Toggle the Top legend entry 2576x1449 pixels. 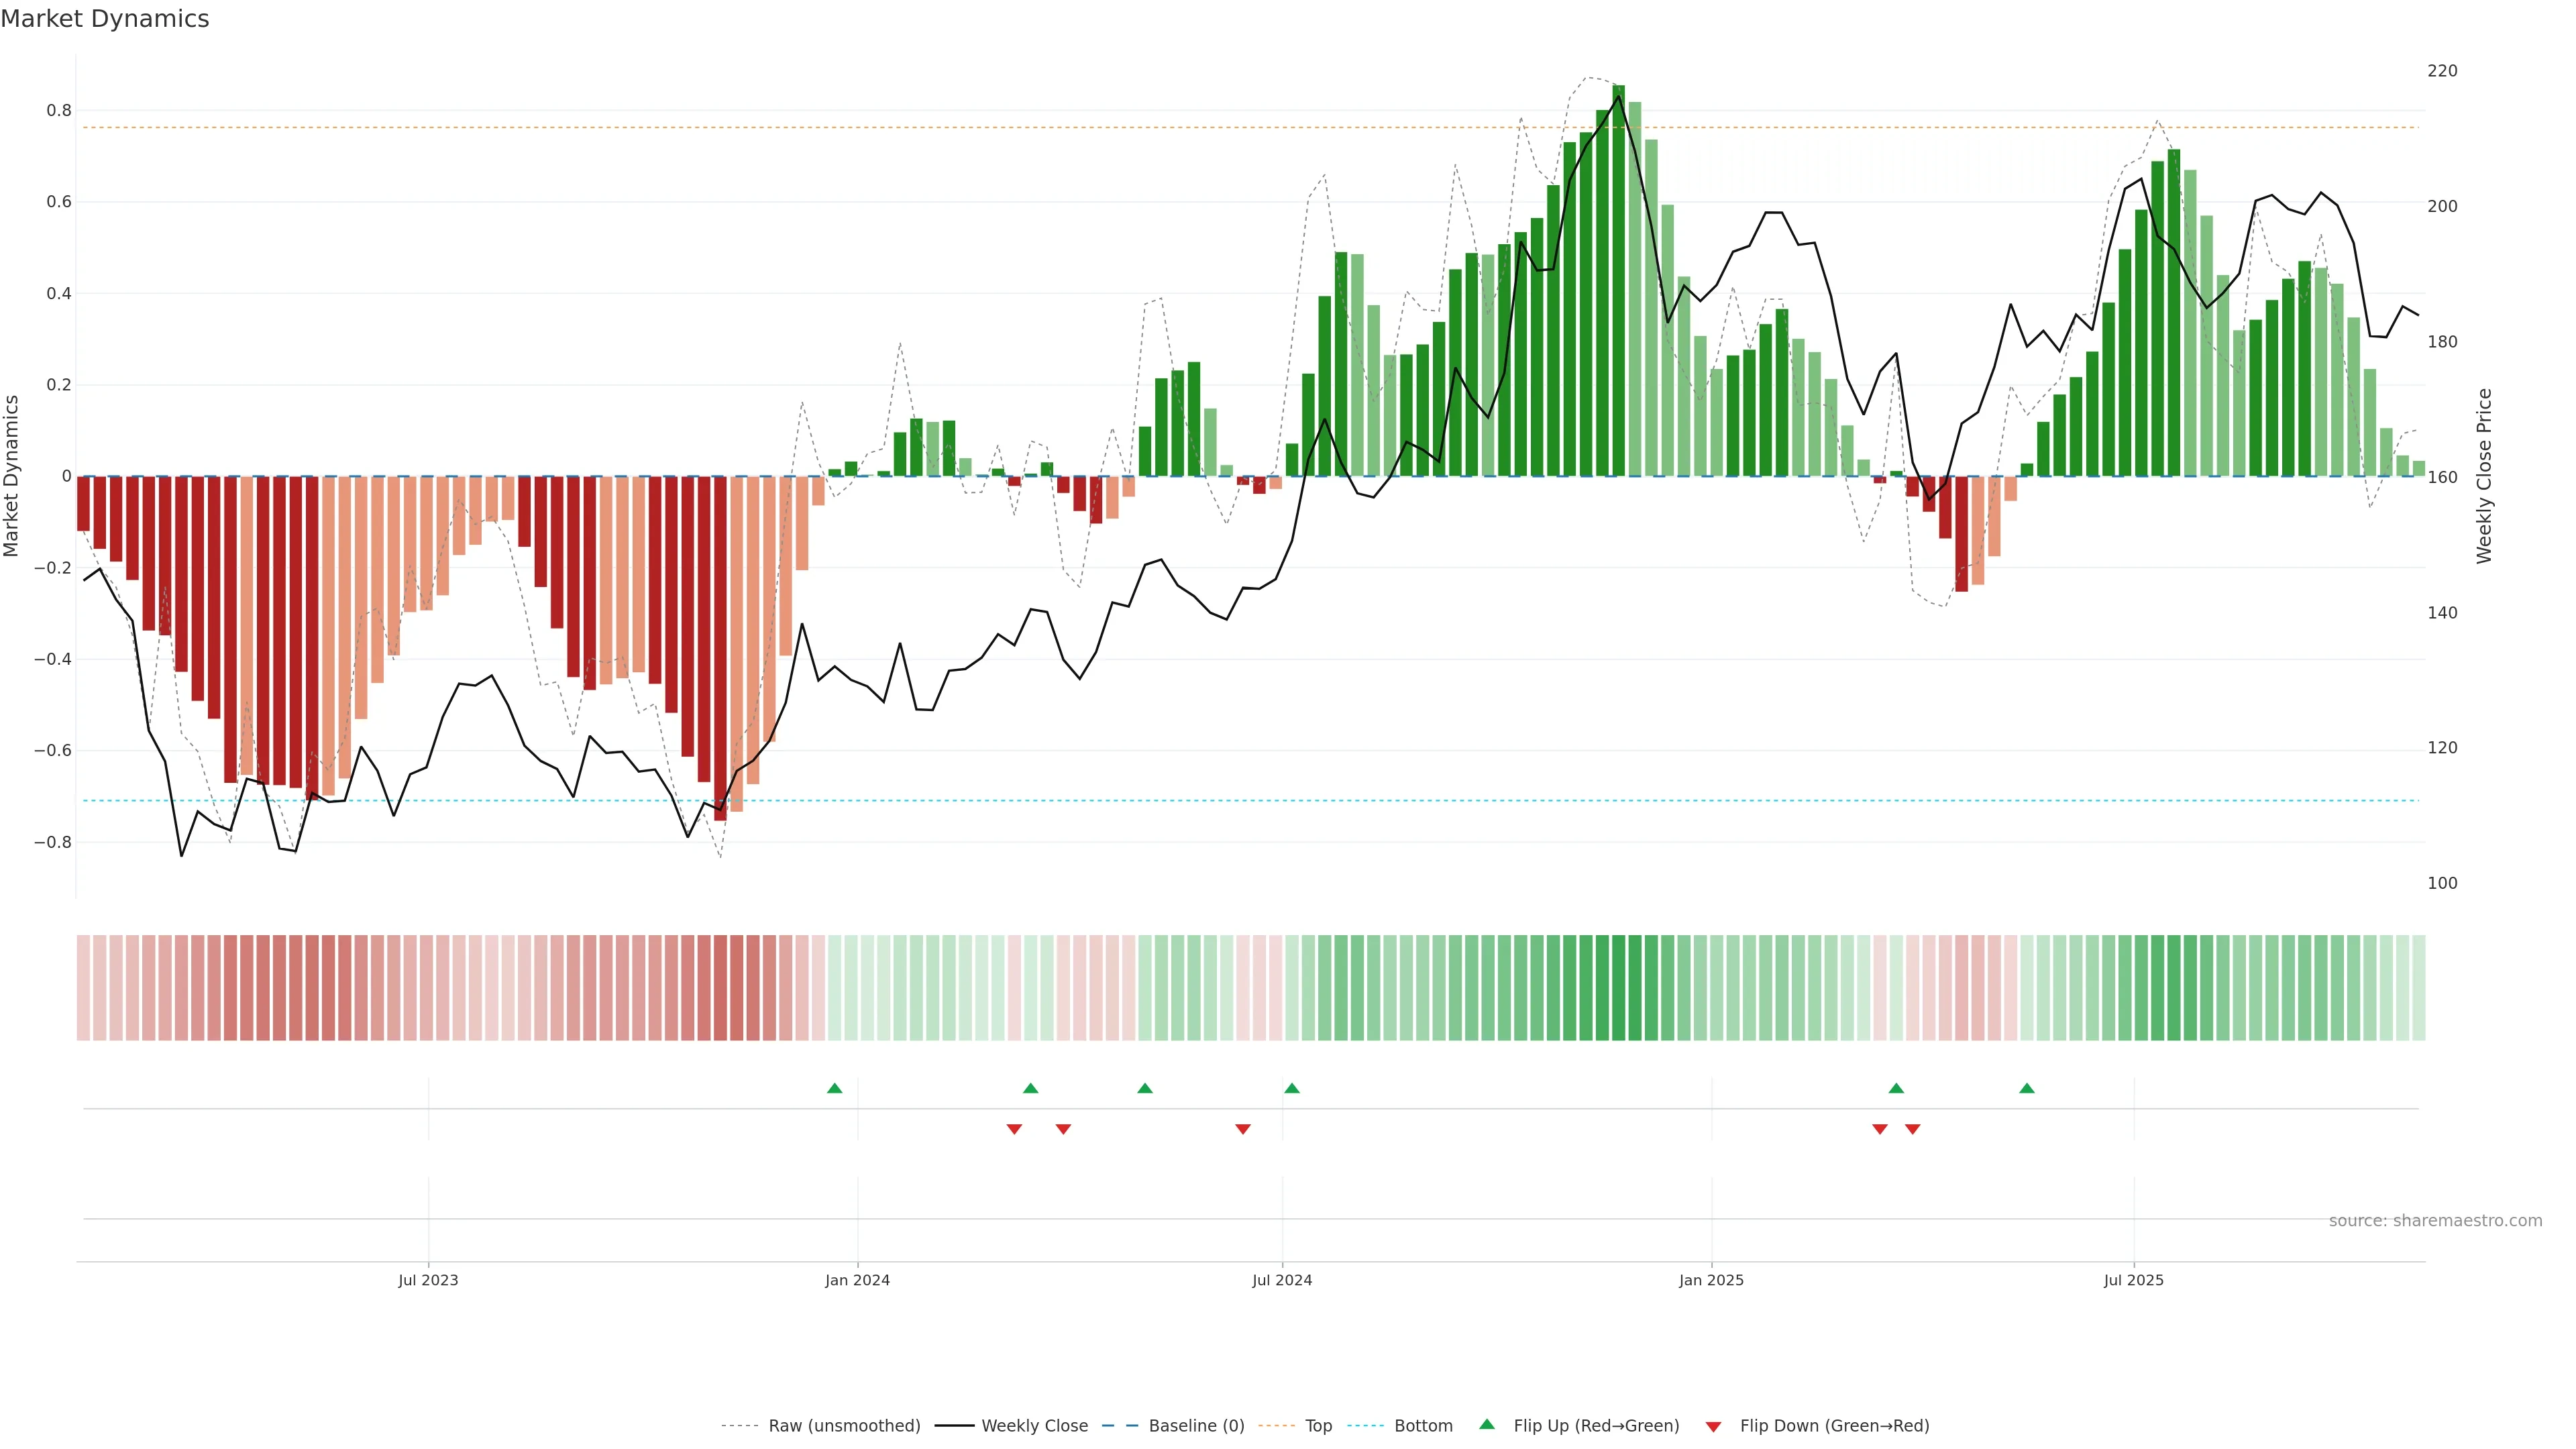point(1318,1426)
